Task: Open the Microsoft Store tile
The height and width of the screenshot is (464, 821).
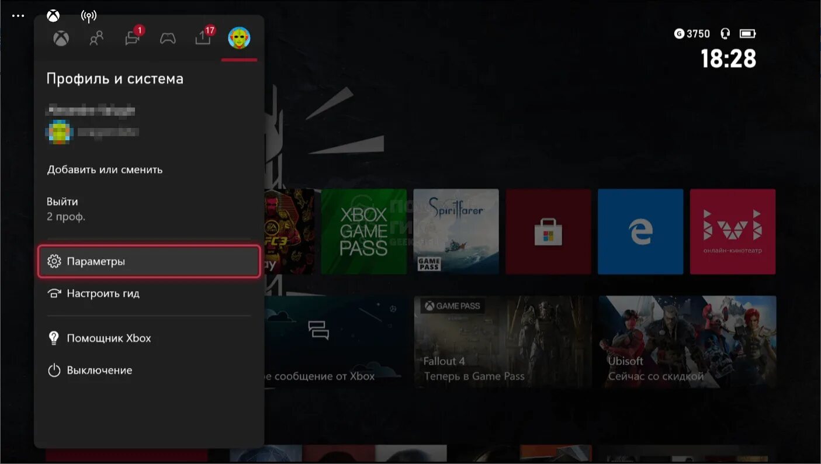Action: point(548,231)
